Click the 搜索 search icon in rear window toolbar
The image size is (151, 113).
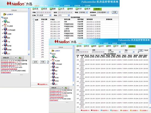(x=68, y=9)
